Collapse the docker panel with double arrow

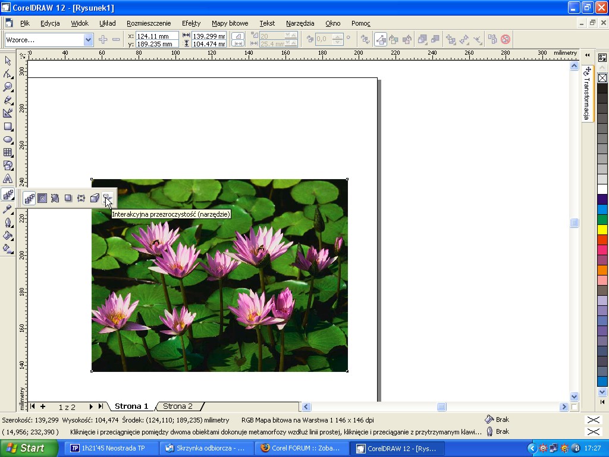[x=588, y=55]
